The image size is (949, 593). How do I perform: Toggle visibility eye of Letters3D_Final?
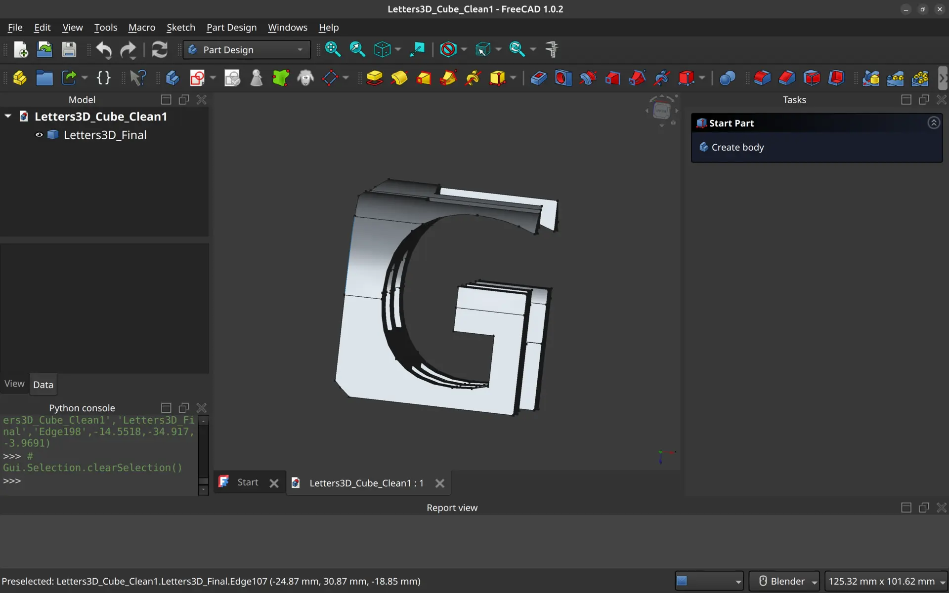(x=39, y=135)
